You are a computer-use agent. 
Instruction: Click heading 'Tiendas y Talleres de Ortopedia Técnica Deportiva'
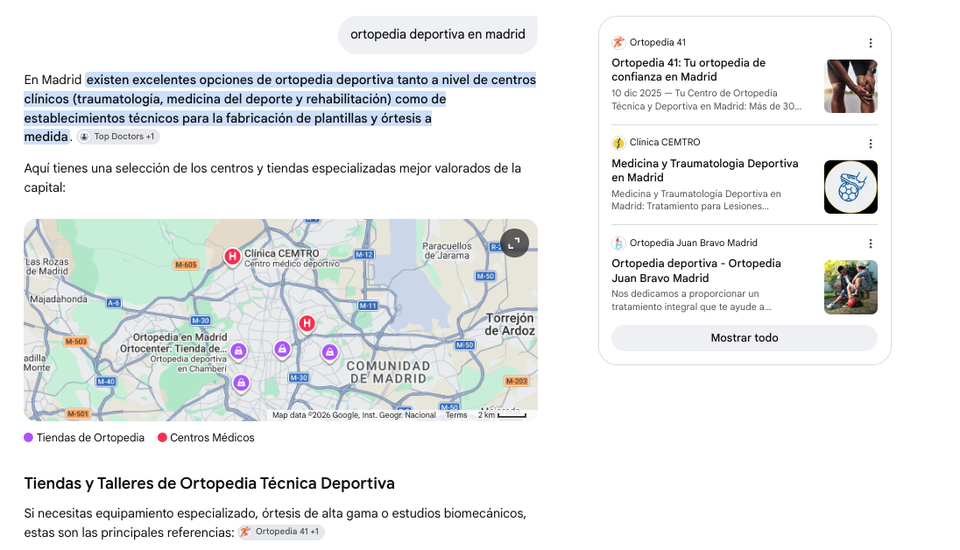tap(209, 483)
